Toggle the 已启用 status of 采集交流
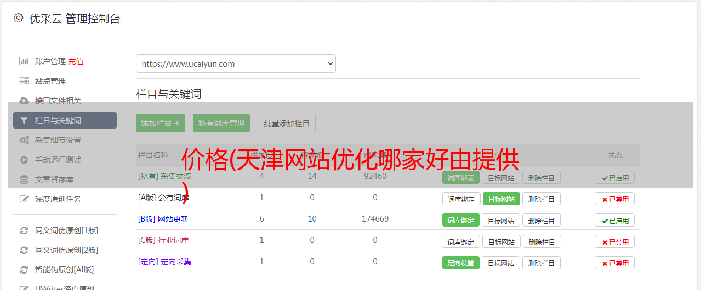The height and width of the screenshot is (290, 701). pyautogui.click(x=614, y=177)
